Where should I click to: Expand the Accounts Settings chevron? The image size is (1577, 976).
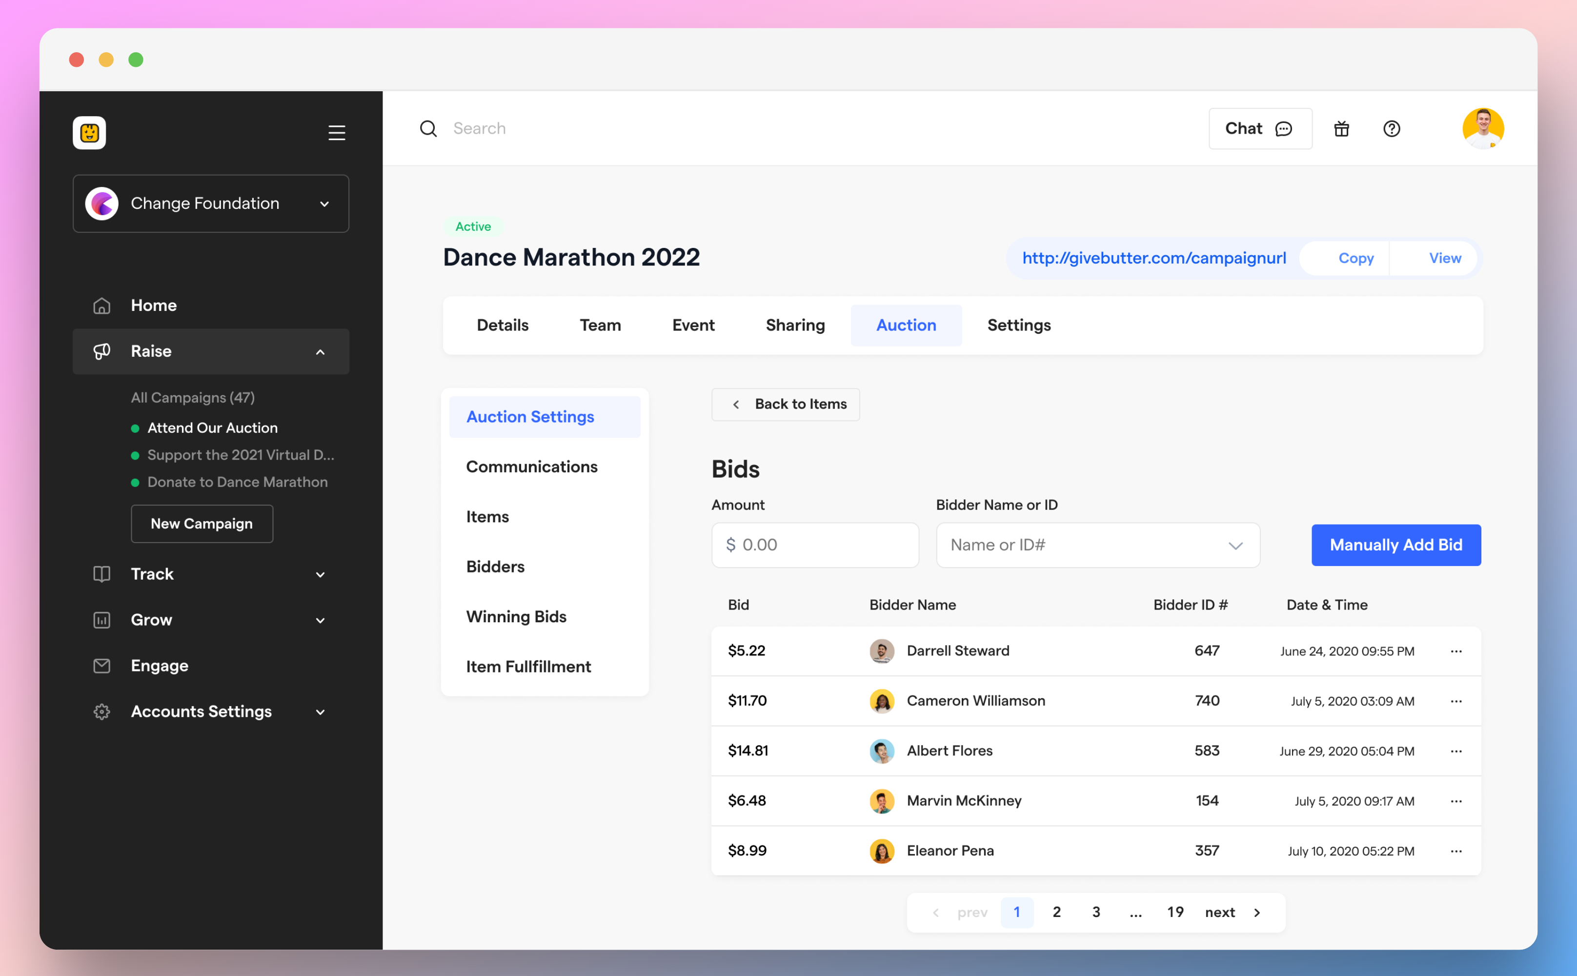320,712
